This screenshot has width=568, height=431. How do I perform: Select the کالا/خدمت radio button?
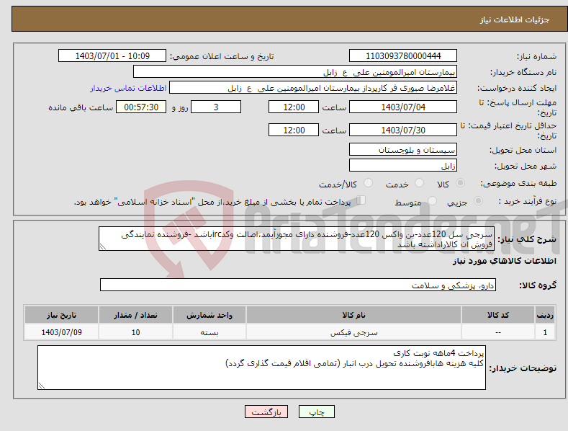[x=368, y=183]
